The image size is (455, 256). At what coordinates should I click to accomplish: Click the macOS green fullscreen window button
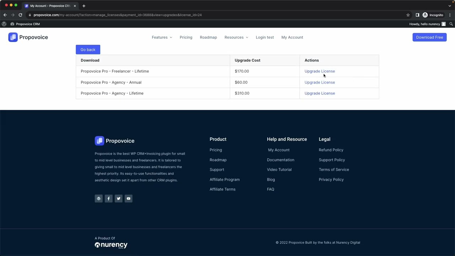tap(16, 5)
